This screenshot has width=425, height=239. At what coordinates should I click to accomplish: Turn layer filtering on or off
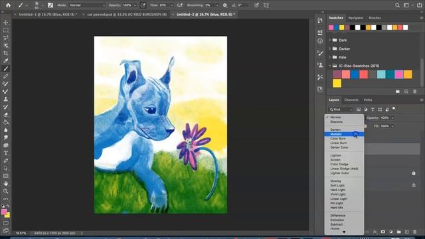(x=394, y=109)
